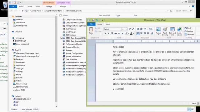Switch to large icons view in Explorer
Image resolution: width=200 pixels, height=112 pixels.
click(192, 109)
